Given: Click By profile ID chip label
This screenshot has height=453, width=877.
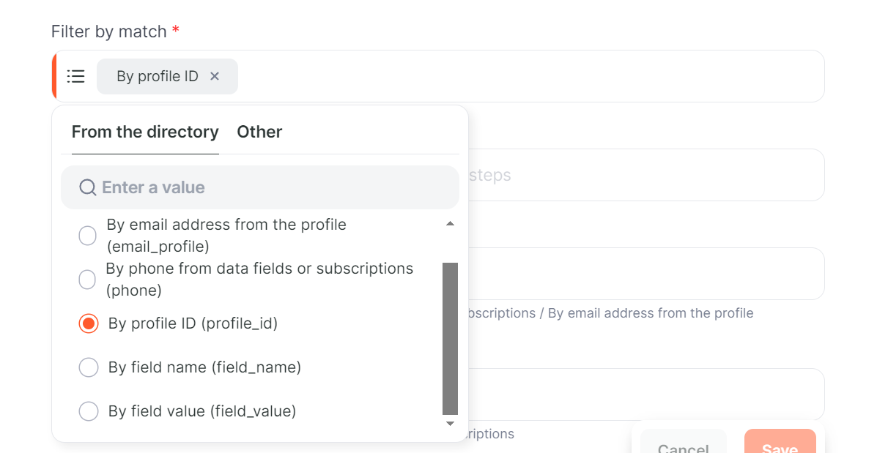Looking at the screenshot, I should point(158,77).
